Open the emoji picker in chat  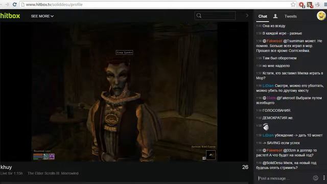pos(316,178)
